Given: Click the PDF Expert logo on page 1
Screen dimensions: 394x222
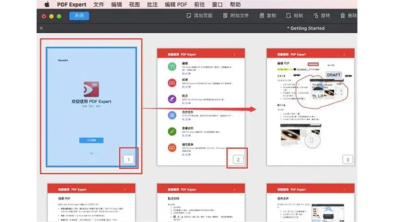Looking at the screenshot, I should click(x=91, y=89).
